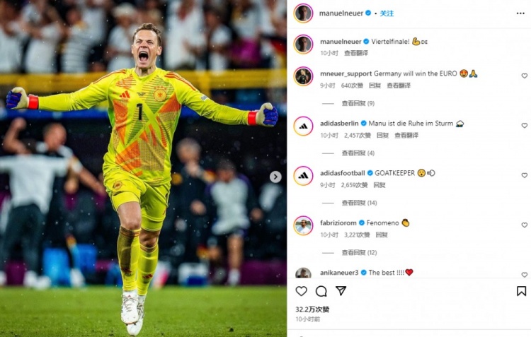
Task: Advance to the next photo with arrow
Action: coord(275,177)
